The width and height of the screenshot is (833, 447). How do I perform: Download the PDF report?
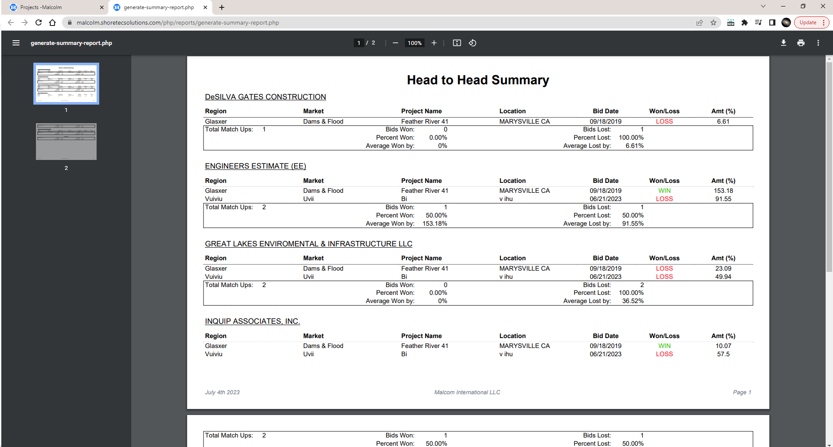tap(783, 43)
